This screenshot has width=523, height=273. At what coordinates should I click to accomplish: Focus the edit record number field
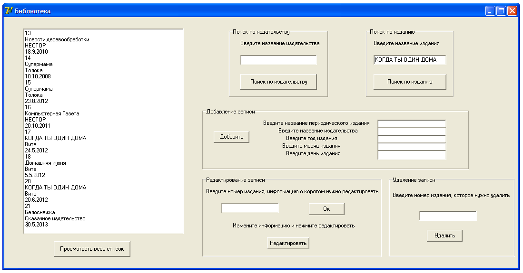(250, 208)
